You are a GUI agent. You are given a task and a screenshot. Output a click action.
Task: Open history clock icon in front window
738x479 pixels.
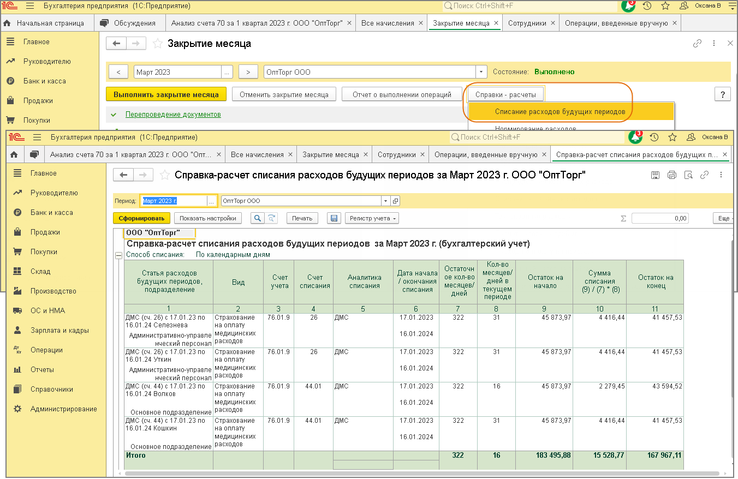click(654, 137)
